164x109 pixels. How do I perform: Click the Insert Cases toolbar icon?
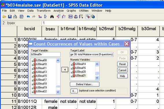pos(59,16)
